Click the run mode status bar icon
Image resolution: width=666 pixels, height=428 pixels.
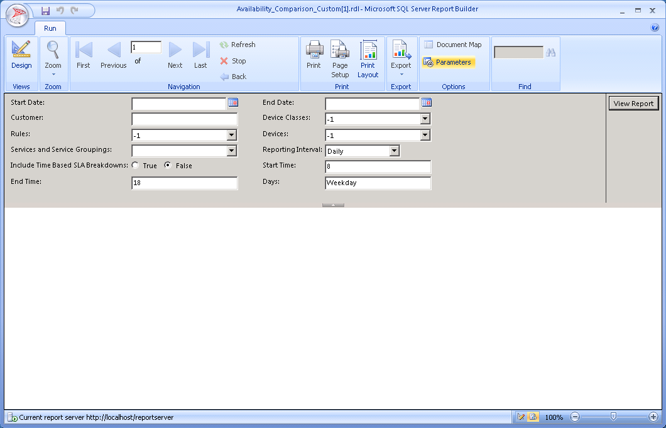(533, 417)
